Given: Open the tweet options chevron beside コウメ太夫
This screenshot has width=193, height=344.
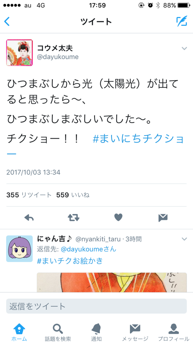Looking at the screenshot, I should [185, 48].
